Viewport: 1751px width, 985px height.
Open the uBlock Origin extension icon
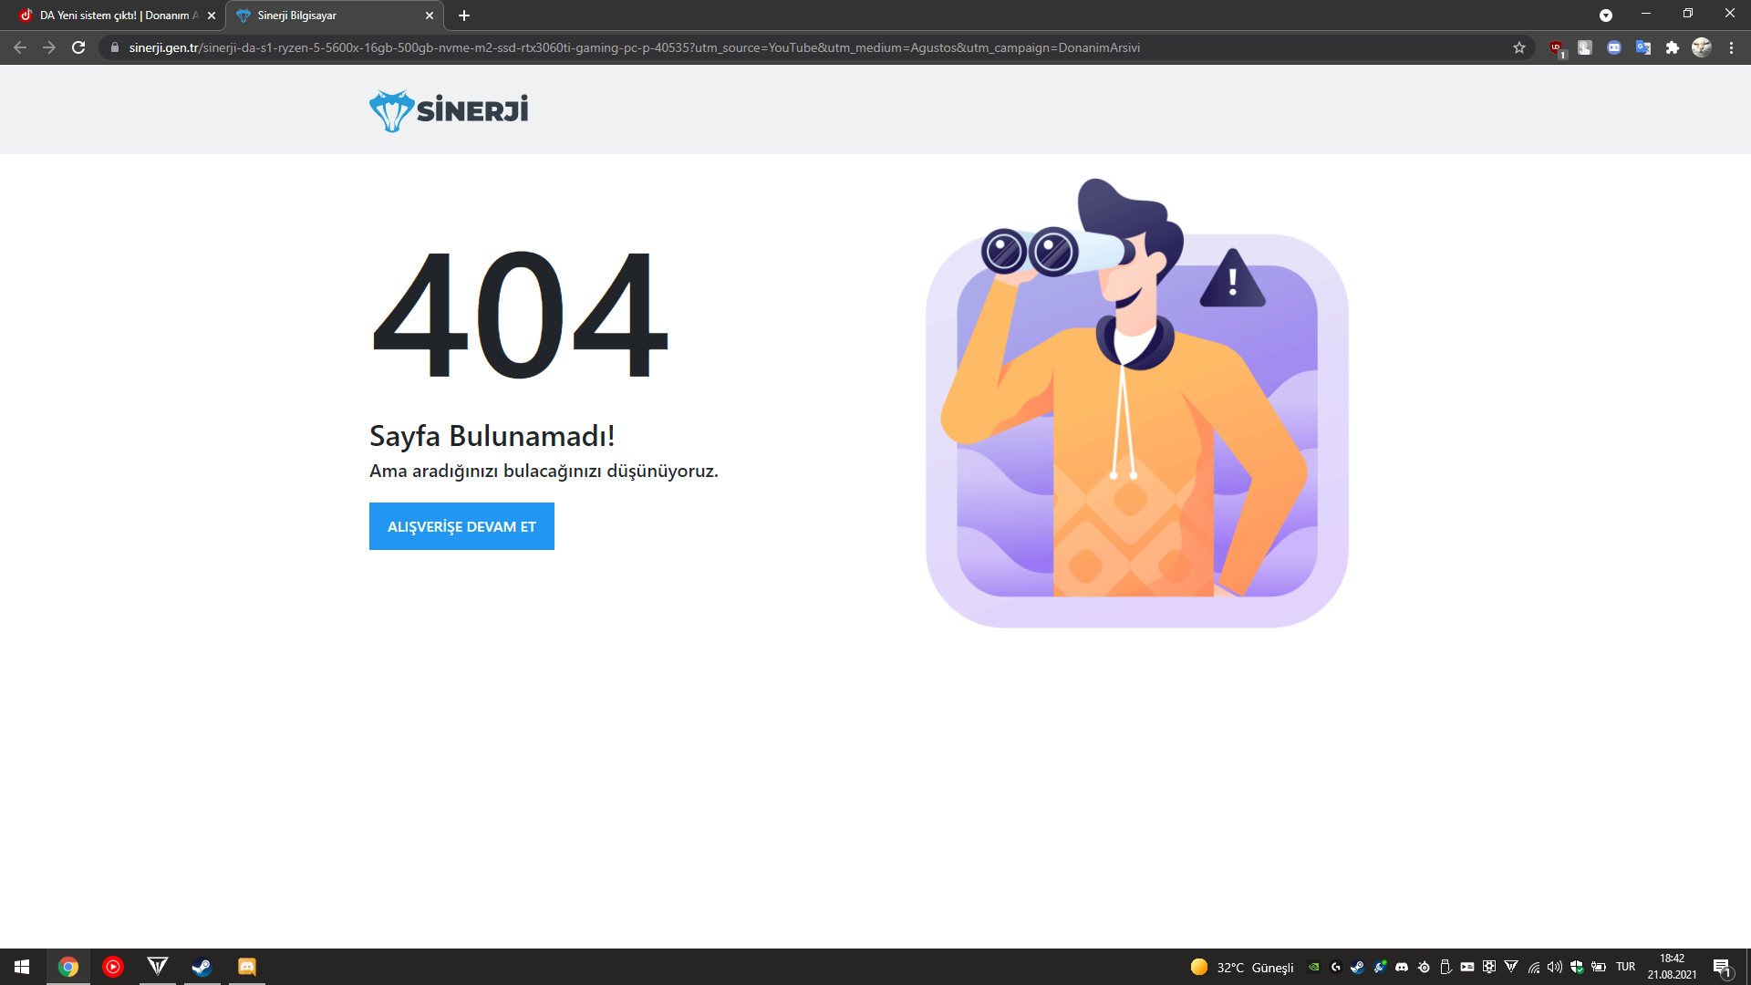tap(1557, 47)
